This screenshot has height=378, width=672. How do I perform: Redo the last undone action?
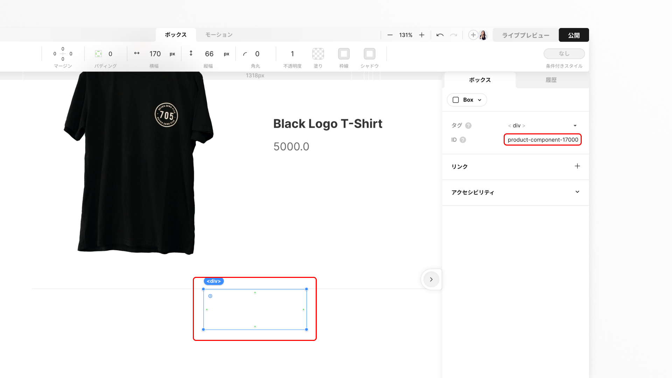point(453,35)
